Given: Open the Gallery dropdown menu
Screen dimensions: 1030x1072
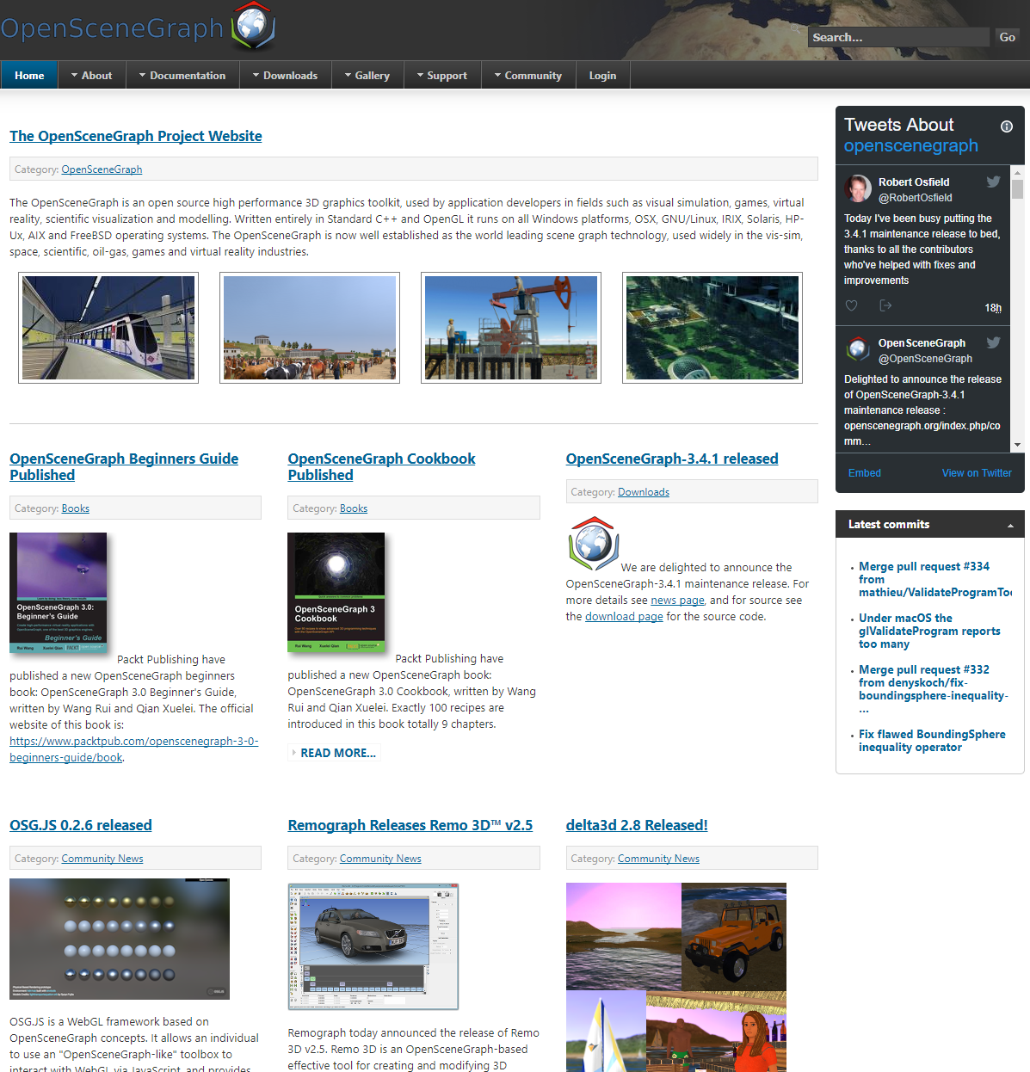Looking at the screenshot, I should coord(367,76).
